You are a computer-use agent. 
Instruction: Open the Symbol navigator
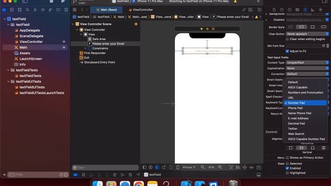tap(20, 10)
